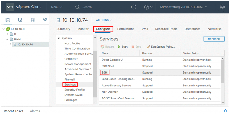Expand the Recent Tasks panel chevrons
Image resolution: width=230 pixels, height=114 pixels.
(x=225, y=111)
